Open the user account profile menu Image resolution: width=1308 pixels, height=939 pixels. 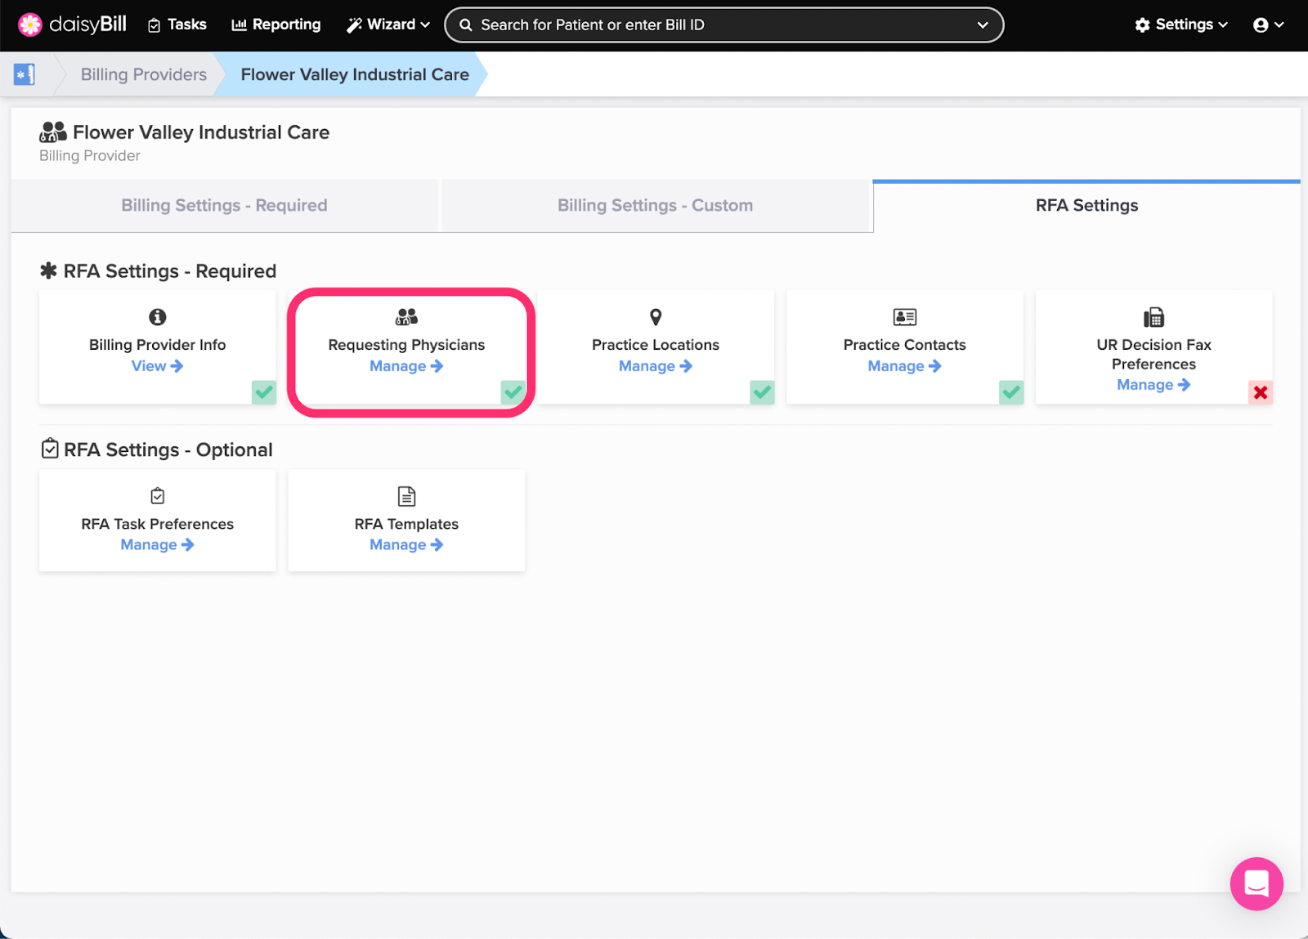[x=1268, y=25]
